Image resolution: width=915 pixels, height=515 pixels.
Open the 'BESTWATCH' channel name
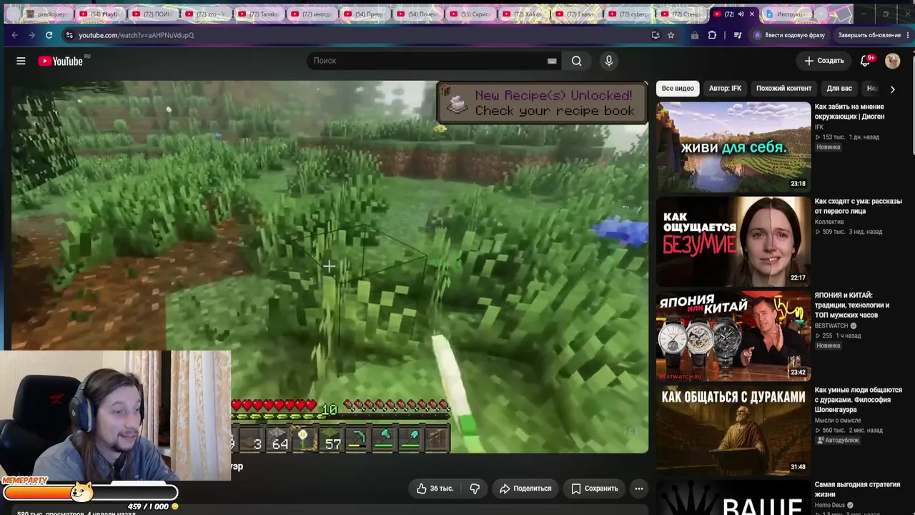(x=831, y=325)
